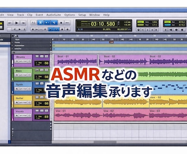Click the last play arrow under the left counter panel
Image resolution: width=187 pixels, height=154 pixels.
pos(156,30)
